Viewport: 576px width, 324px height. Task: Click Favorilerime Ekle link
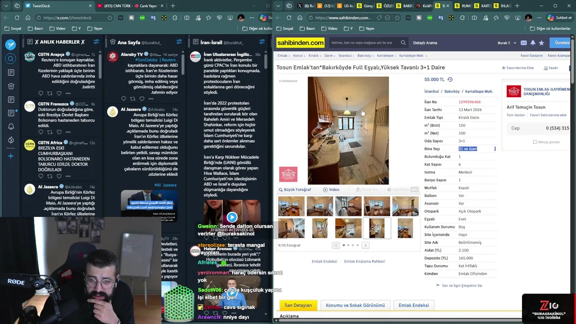point(517,68)
